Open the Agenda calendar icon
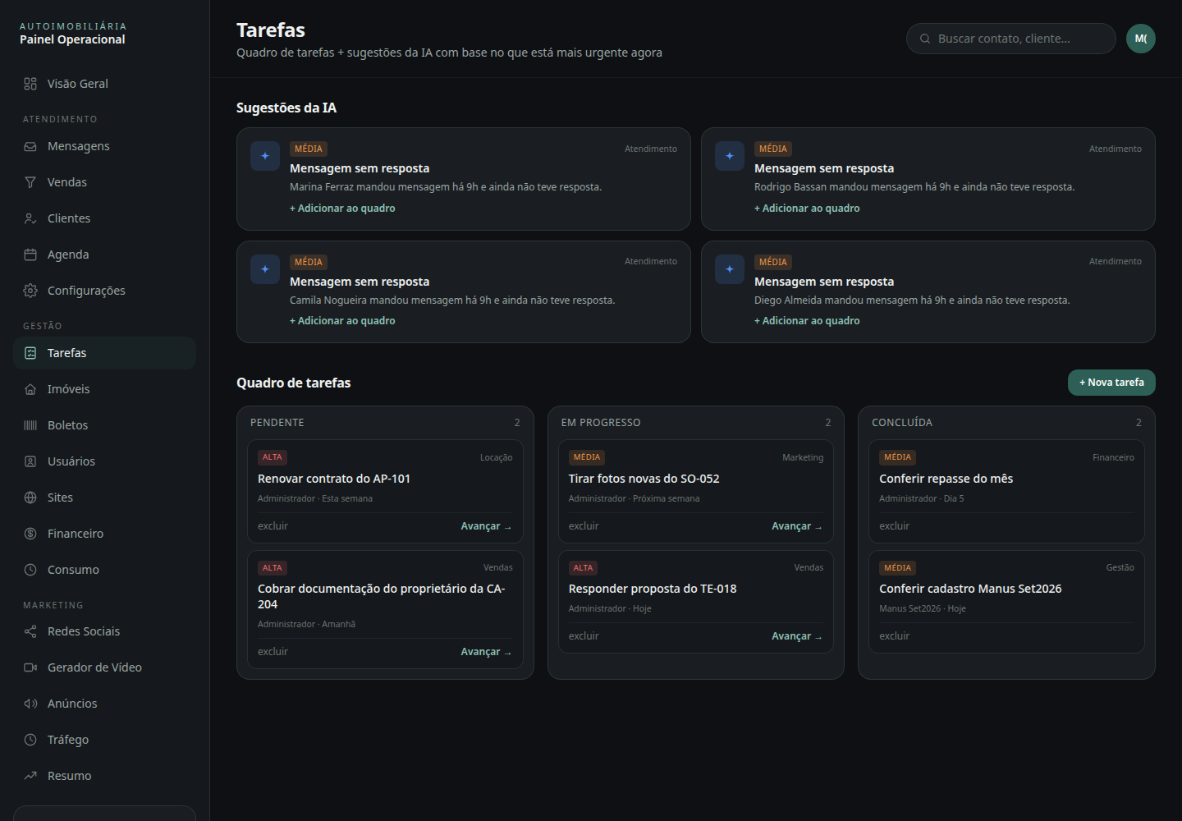Screen dimensions: 1182x821 click(x=30, y=255)
